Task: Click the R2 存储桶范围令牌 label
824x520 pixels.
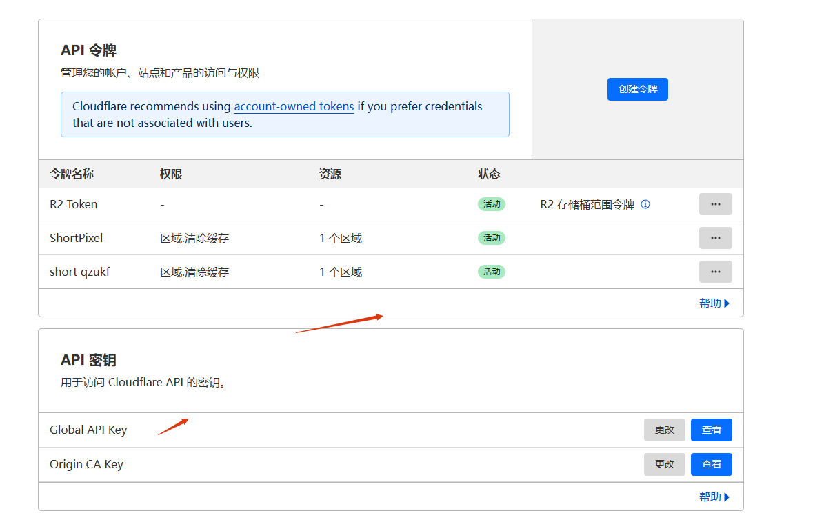Action: 587,204
